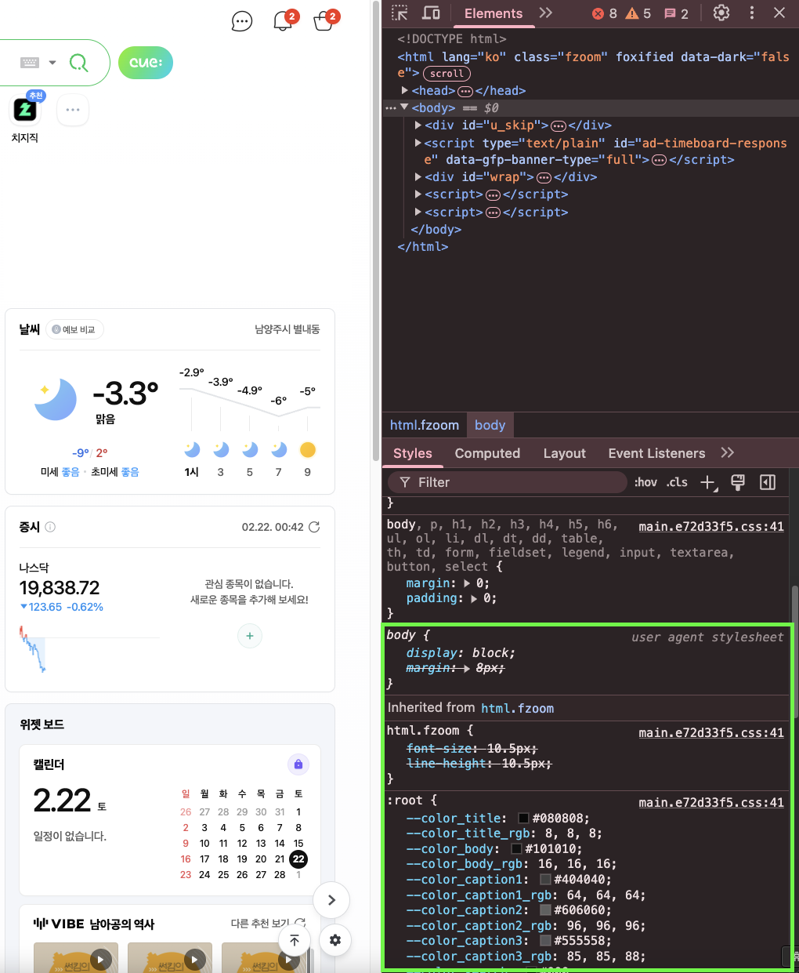The image size is (799, 973).
Task: Toggle the rendering emulations paintbrush icon
Action: [738, 482]
